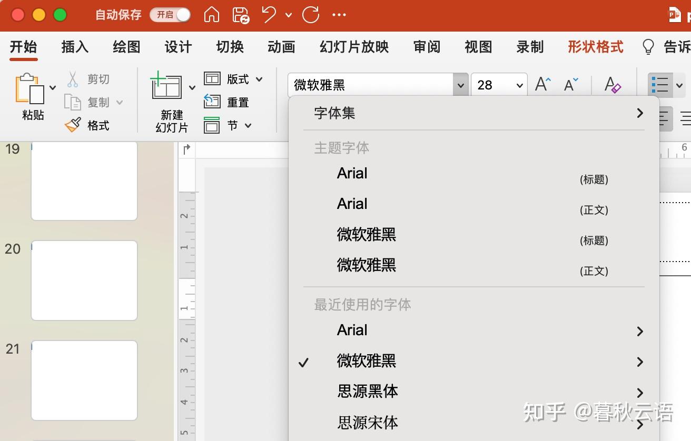Select Arial (正文) theme font

coord(352,204)
